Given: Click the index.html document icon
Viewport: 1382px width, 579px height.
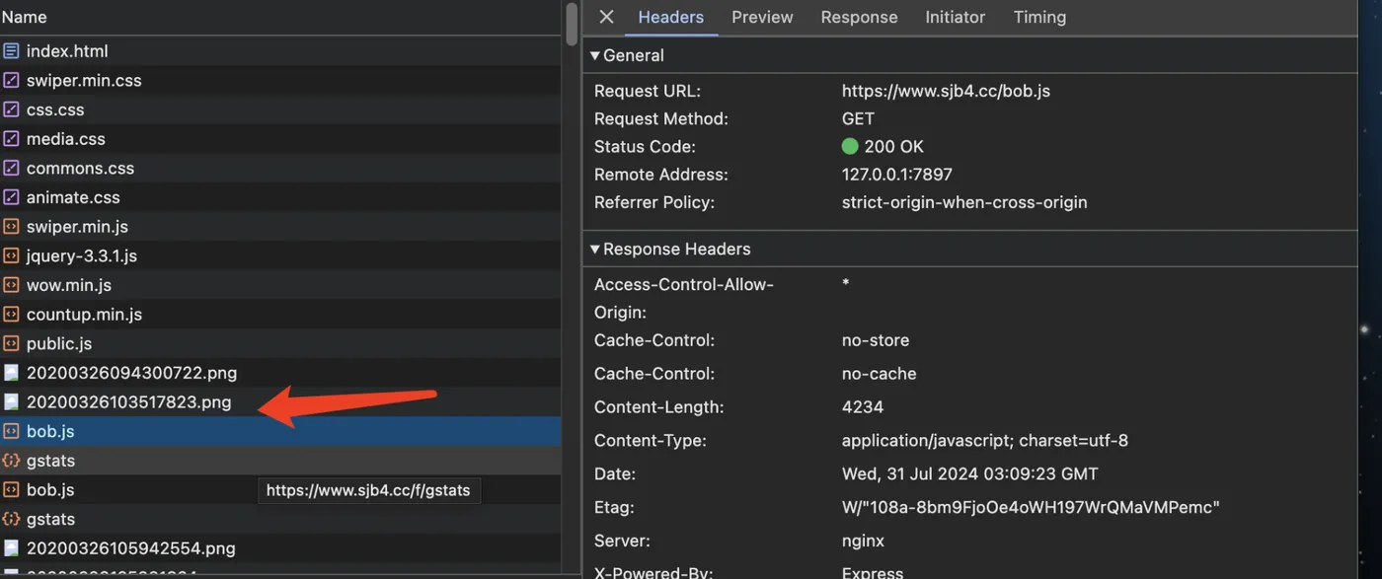Looking at the screenshot, I should pyautogui.click(x=12, y=51).
